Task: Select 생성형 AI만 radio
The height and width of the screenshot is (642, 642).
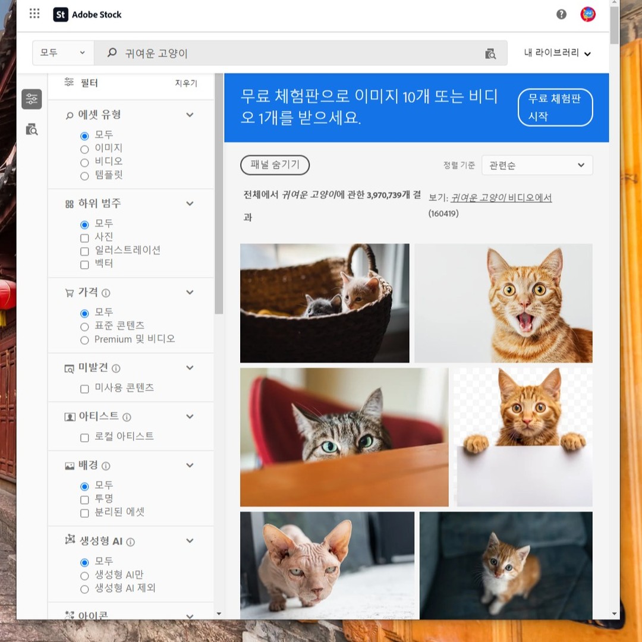Action: [84, 575]
